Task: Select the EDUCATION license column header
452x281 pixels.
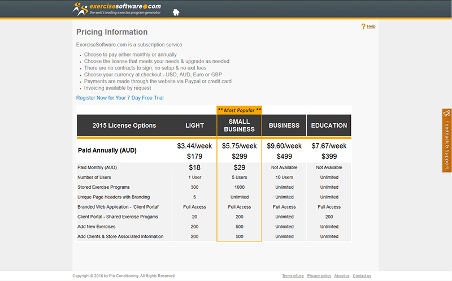Action: point(329,126)
